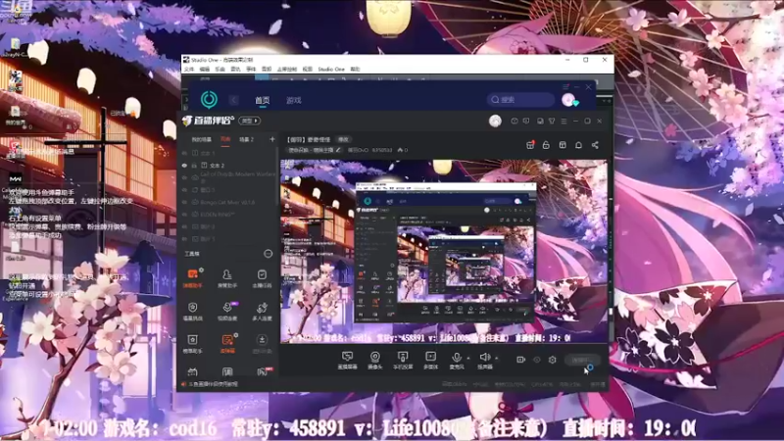Click the teal logo in the blue app
The image size is (784, 441).
209,100
